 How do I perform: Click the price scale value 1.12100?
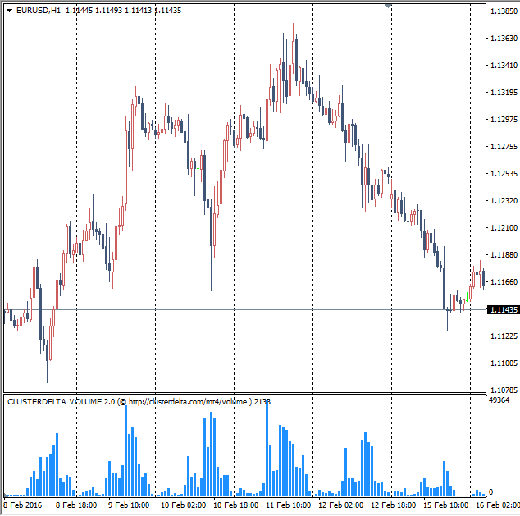click(x=504, y=228)
